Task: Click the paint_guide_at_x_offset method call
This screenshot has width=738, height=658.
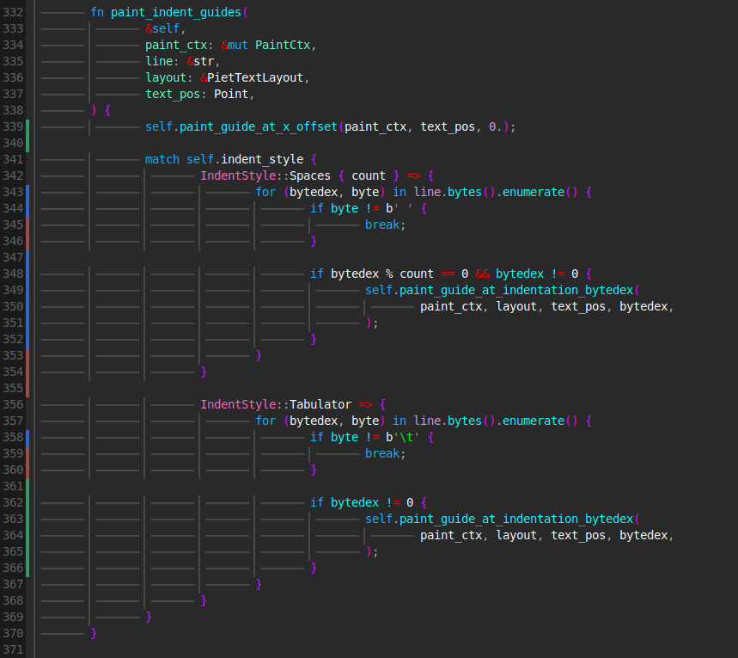Action: pos(259,126)
